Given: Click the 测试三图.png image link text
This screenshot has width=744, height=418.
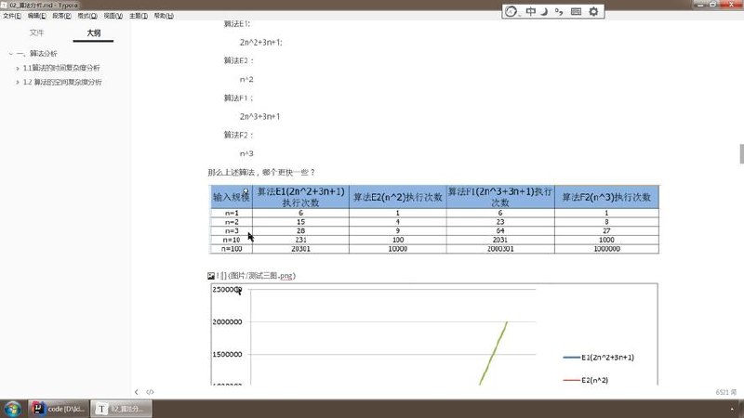Looking at the screenshot, I should 261,276.
